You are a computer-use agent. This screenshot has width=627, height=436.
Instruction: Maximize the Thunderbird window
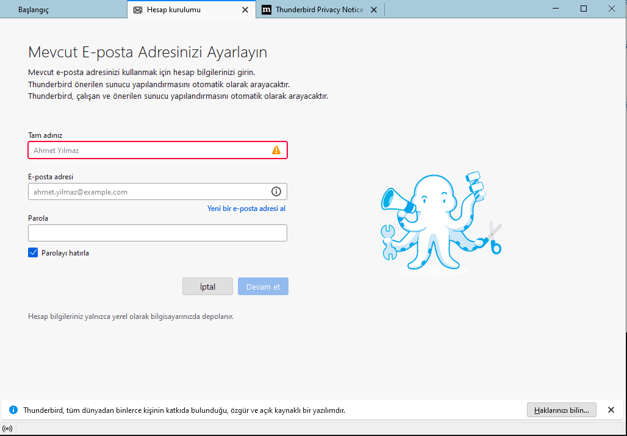(584, 9)
